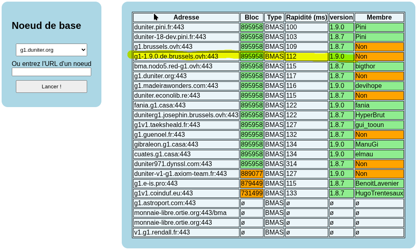This screenshot has width=417, height=250.
Task: Click the Bloc column header
Action: coord(252,18)
